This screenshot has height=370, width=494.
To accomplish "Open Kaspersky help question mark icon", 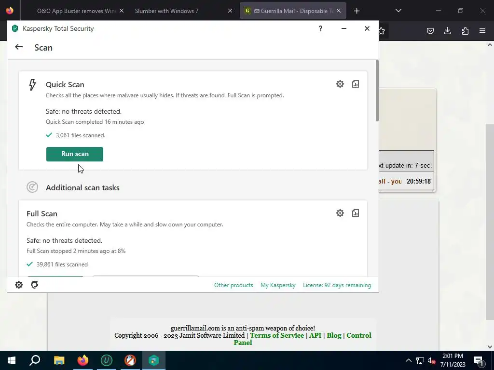I will [320, 28].
